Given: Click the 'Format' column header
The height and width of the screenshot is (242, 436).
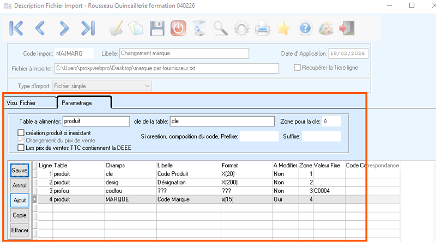Looking at the screenshot, I should [247, 165].
